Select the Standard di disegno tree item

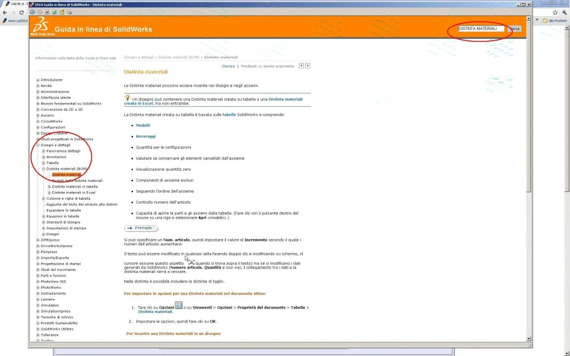click(63, 222)
